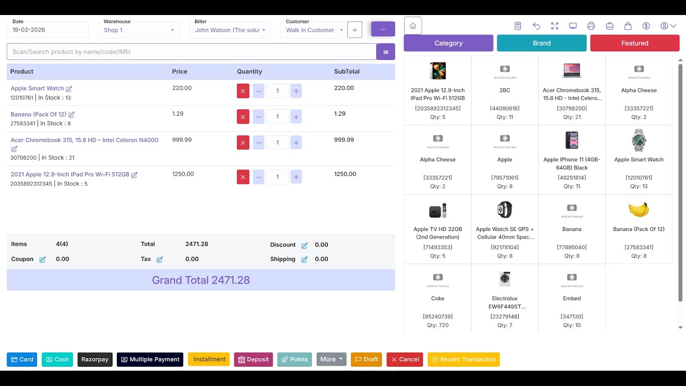
Task: Edit Banana (Pack Of 12) line item
Action: click(x=71, y=114)
